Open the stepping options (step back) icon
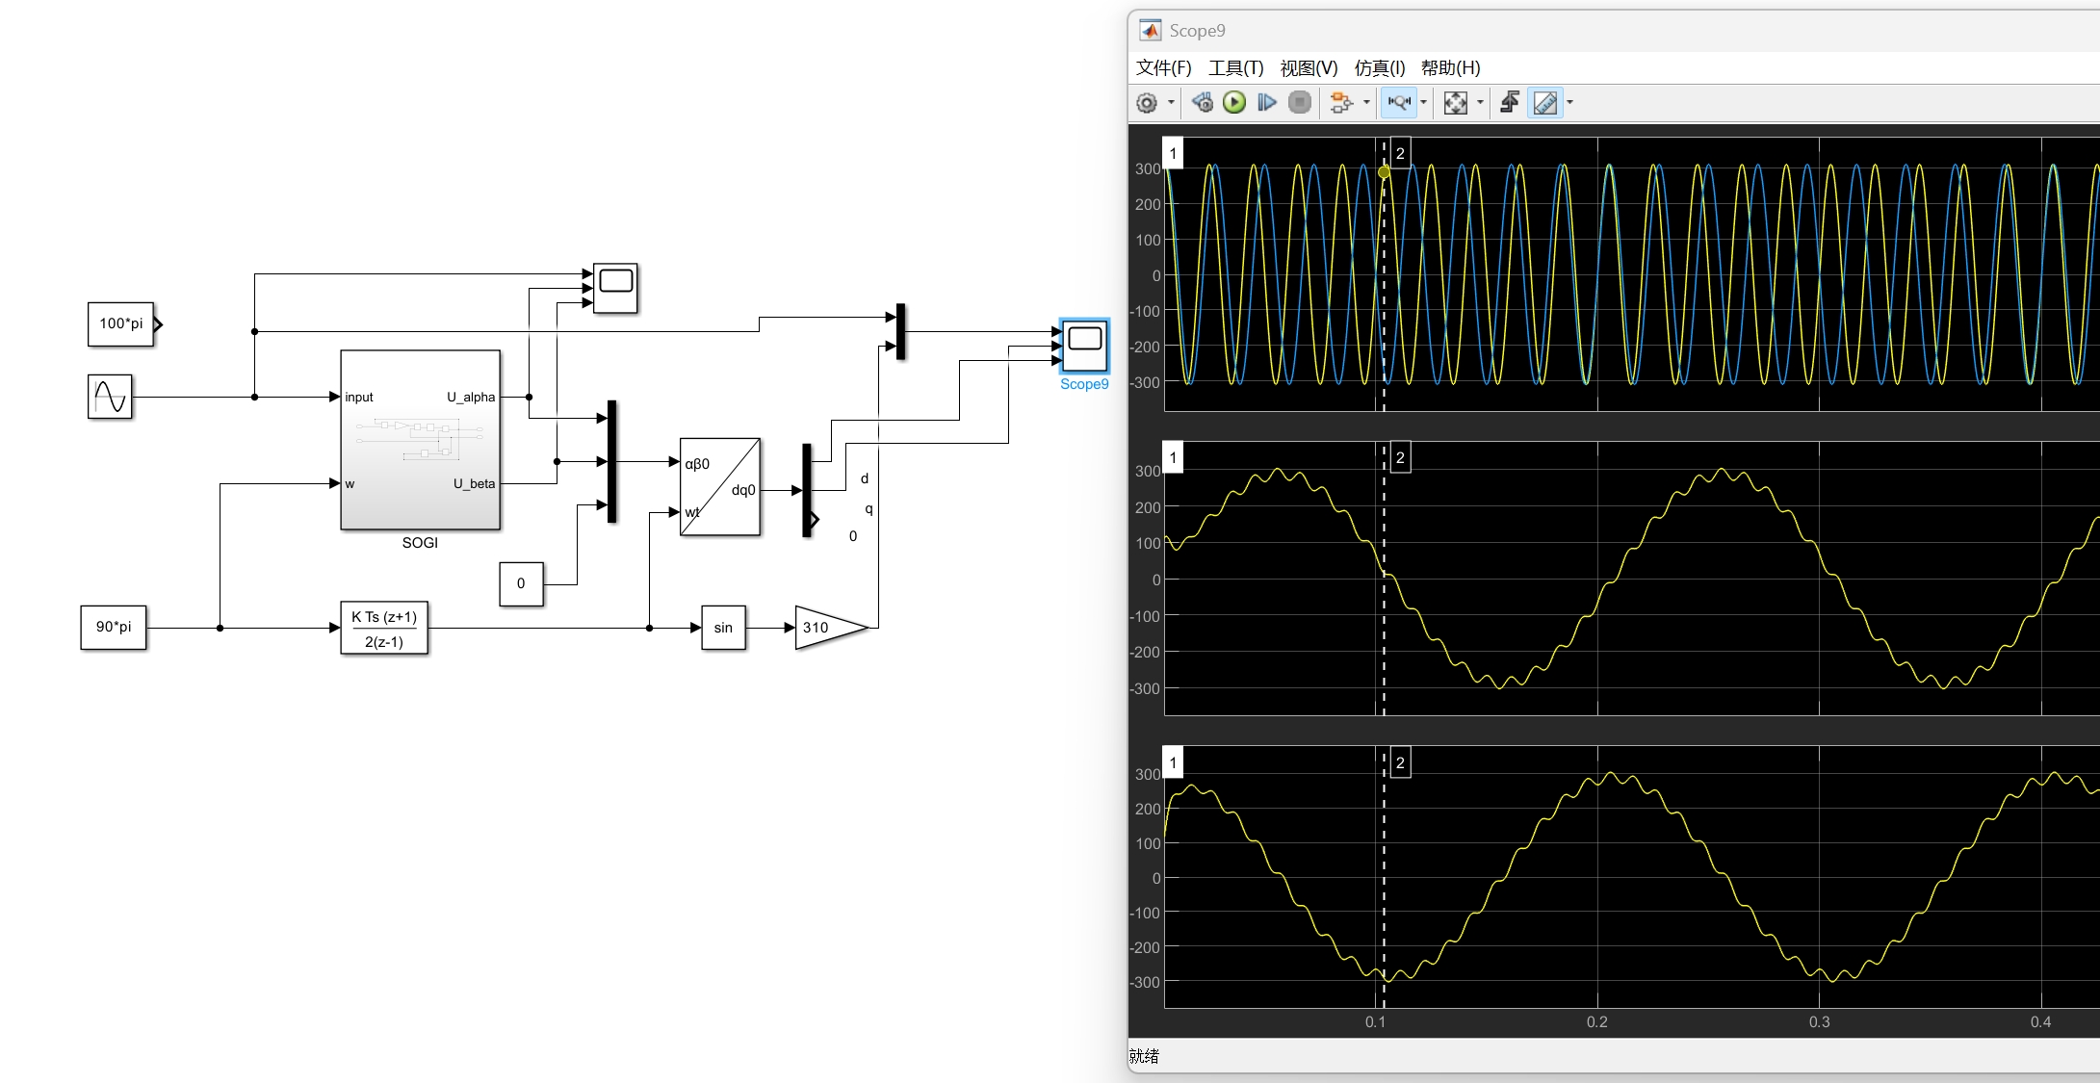Viewport: 2100px width, 1083px height. tap(1202, 103)
